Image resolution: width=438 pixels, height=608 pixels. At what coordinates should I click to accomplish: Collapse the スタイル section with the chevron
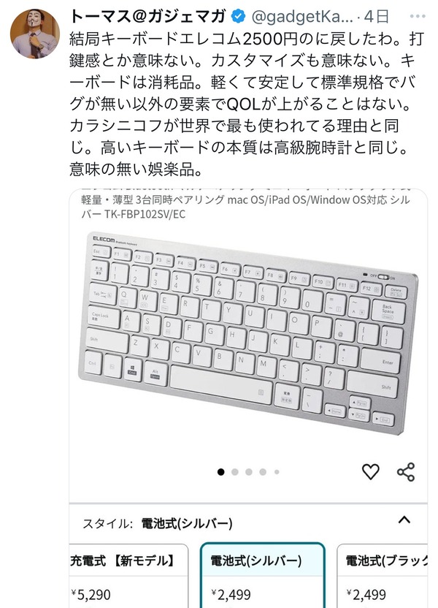pyautogui.click(x=404, y=520)
